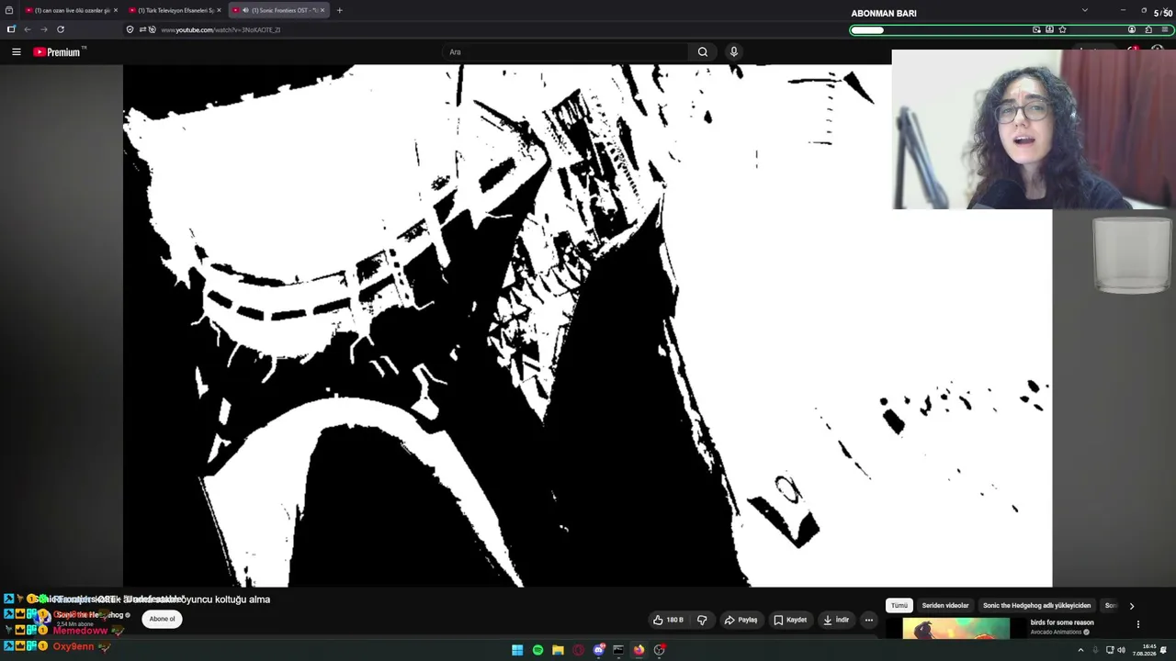
Task: Show hidden system tray icons
Action: click(1080, 650)
